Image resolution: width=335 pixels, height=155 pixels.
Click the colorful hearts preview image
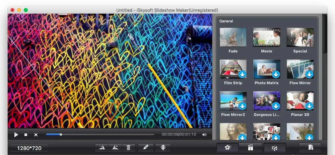pos(110,71)
